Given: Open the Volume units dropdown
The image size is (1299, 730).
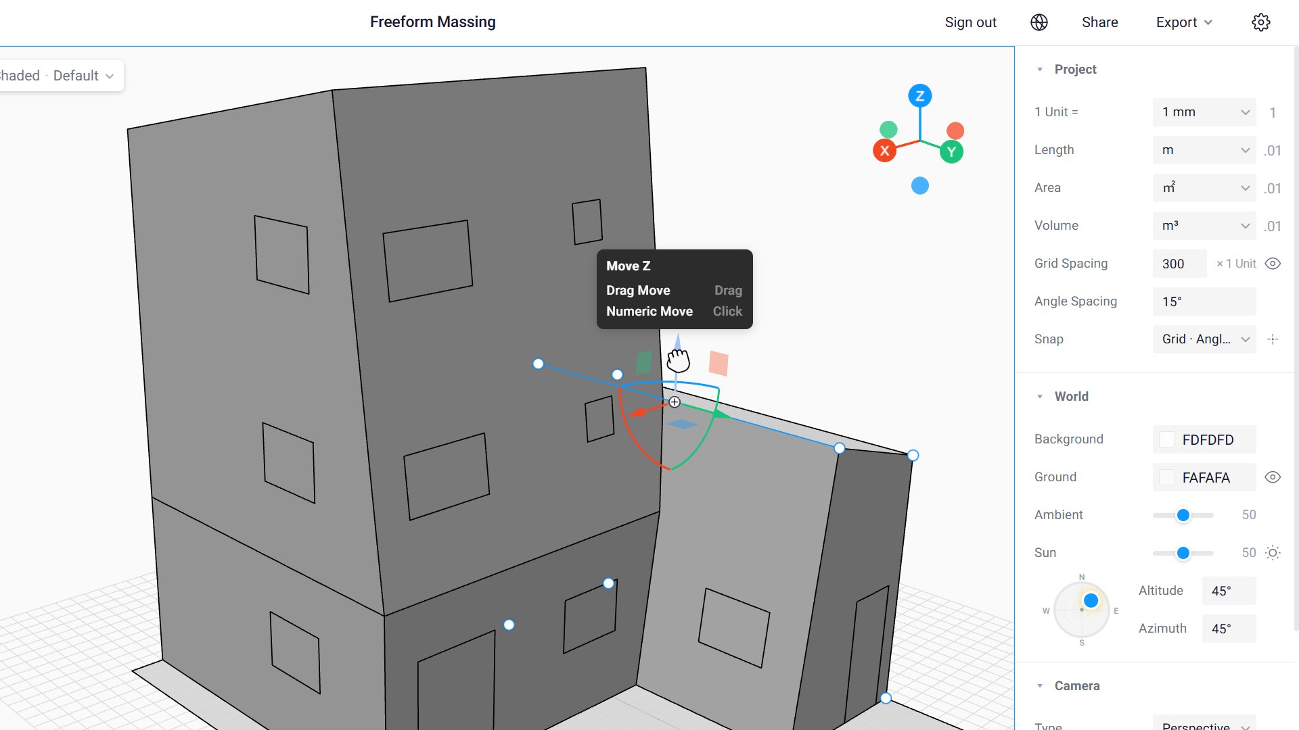Looking at the screenshot, I should (x=1204, y=226).
